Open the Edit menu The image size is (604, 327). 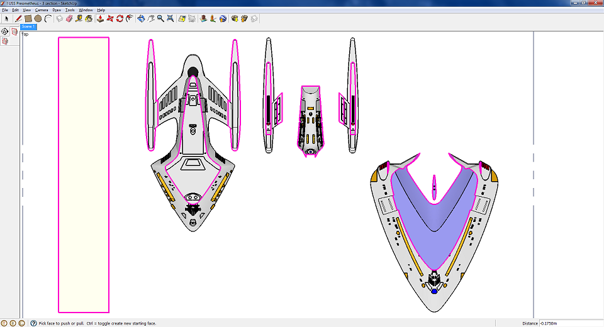(x=15, y=10)
